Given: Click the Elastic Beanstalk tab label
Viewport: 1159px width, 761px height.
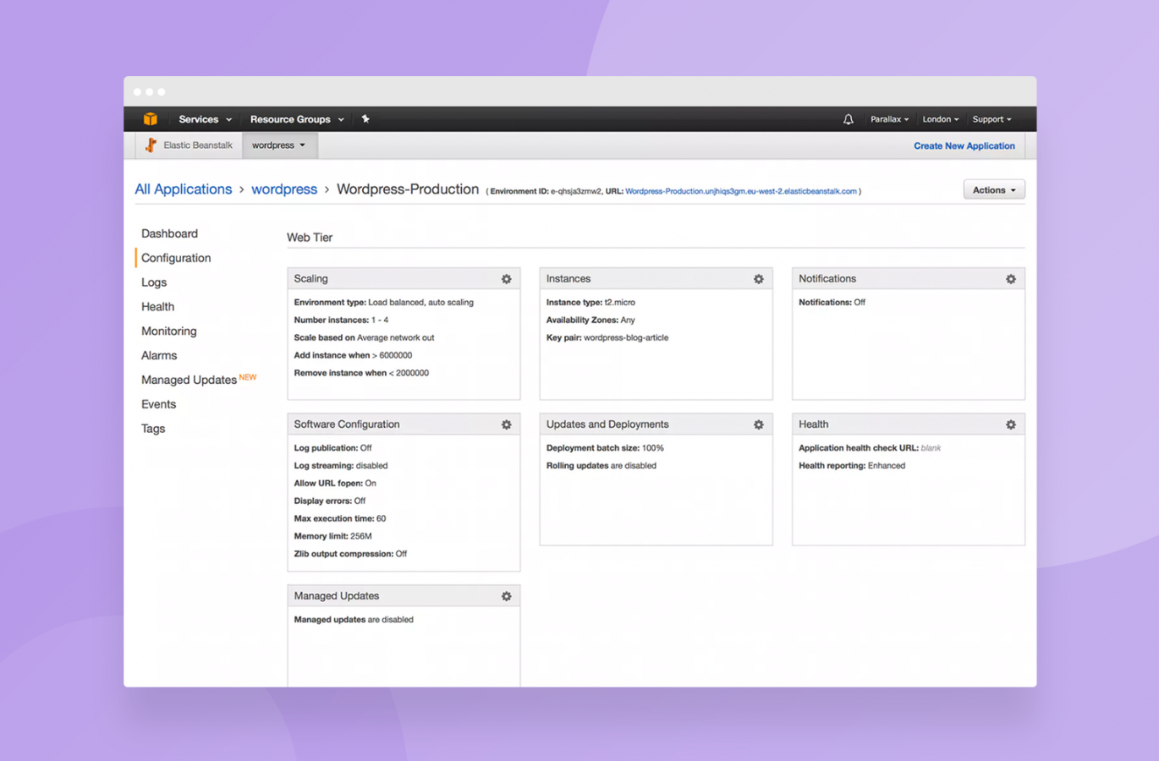Looking at the screenshot, I should tap(198, 145).
